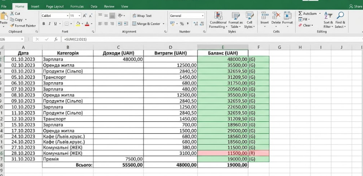This screenshot has width=363, height=176.
Task: Click AutoSum
Action: click(x=308, y=14)
